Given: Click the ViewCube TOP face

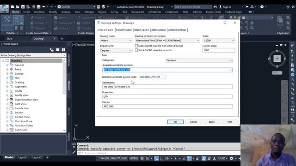Looking at the screenshot, I should pos(277,59).
